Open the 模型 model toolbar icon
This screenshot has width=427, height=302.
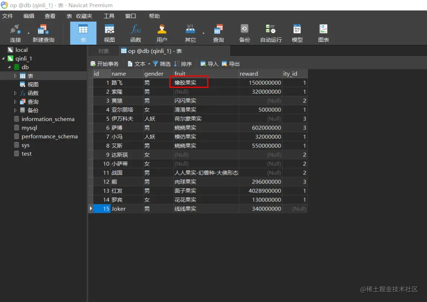297,33
